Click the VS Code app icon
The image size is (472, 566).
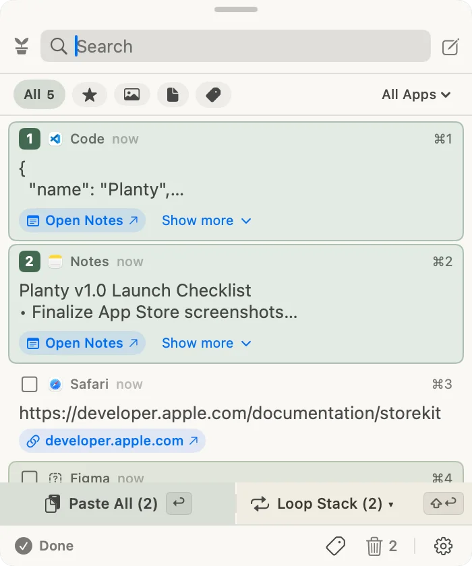(x=55, y=139)
